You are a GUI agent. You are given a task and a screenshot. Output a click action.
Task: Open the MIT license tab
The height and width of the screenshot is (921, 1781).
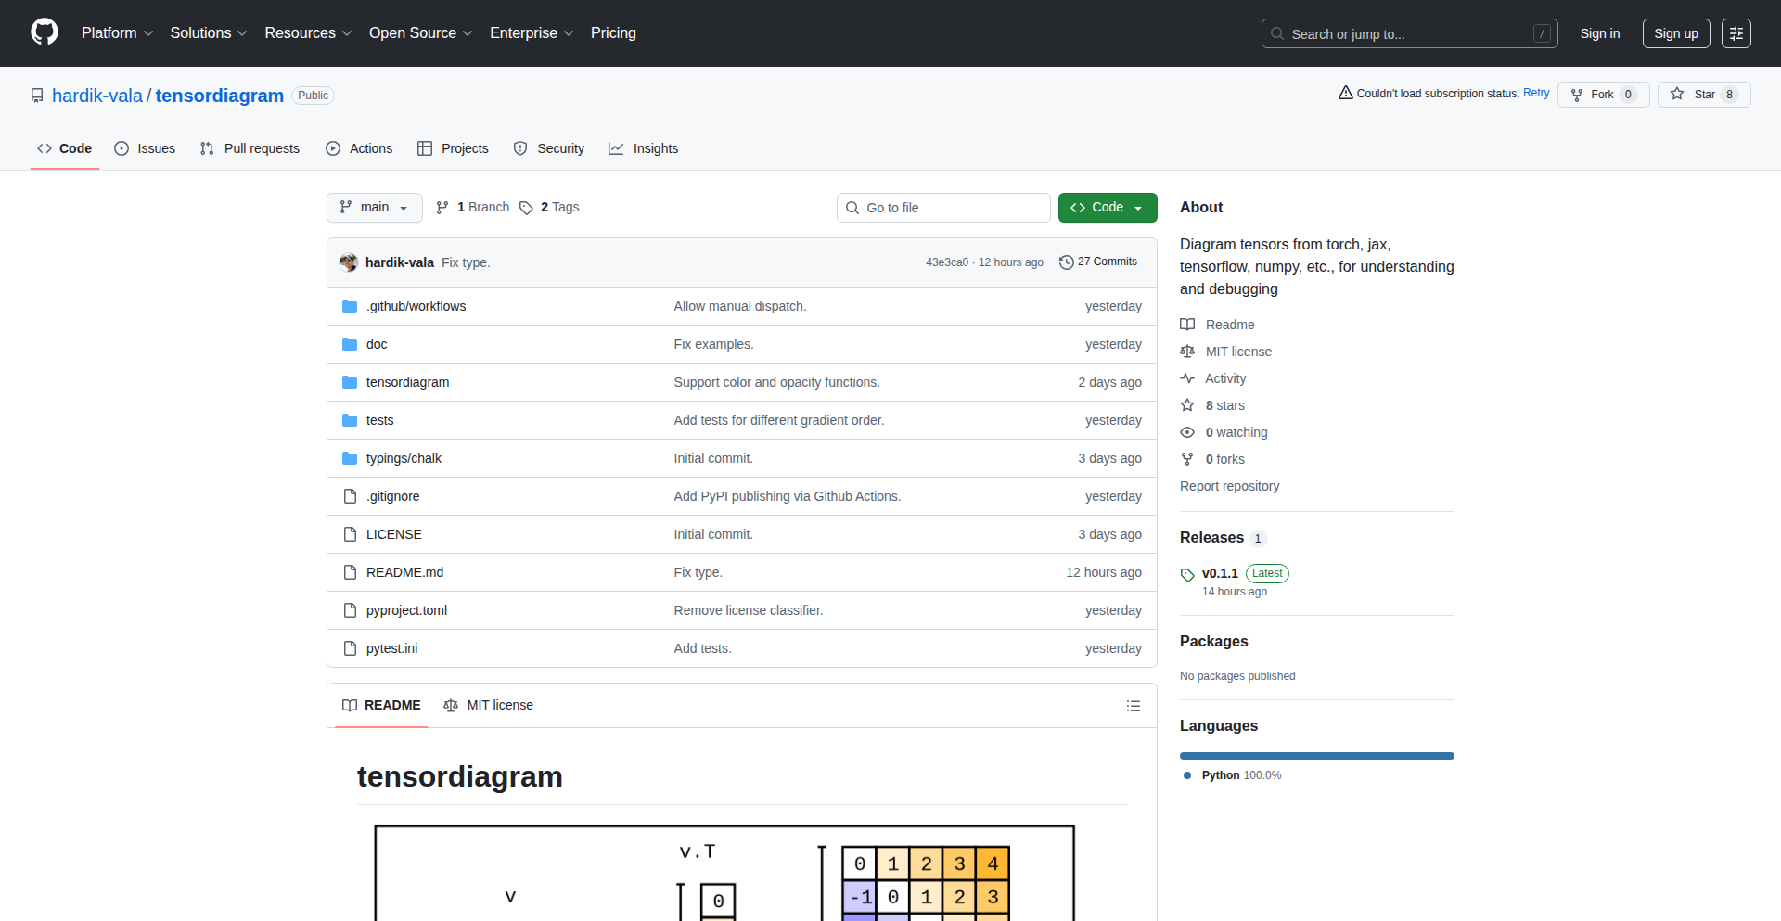[x=489, y=706]
